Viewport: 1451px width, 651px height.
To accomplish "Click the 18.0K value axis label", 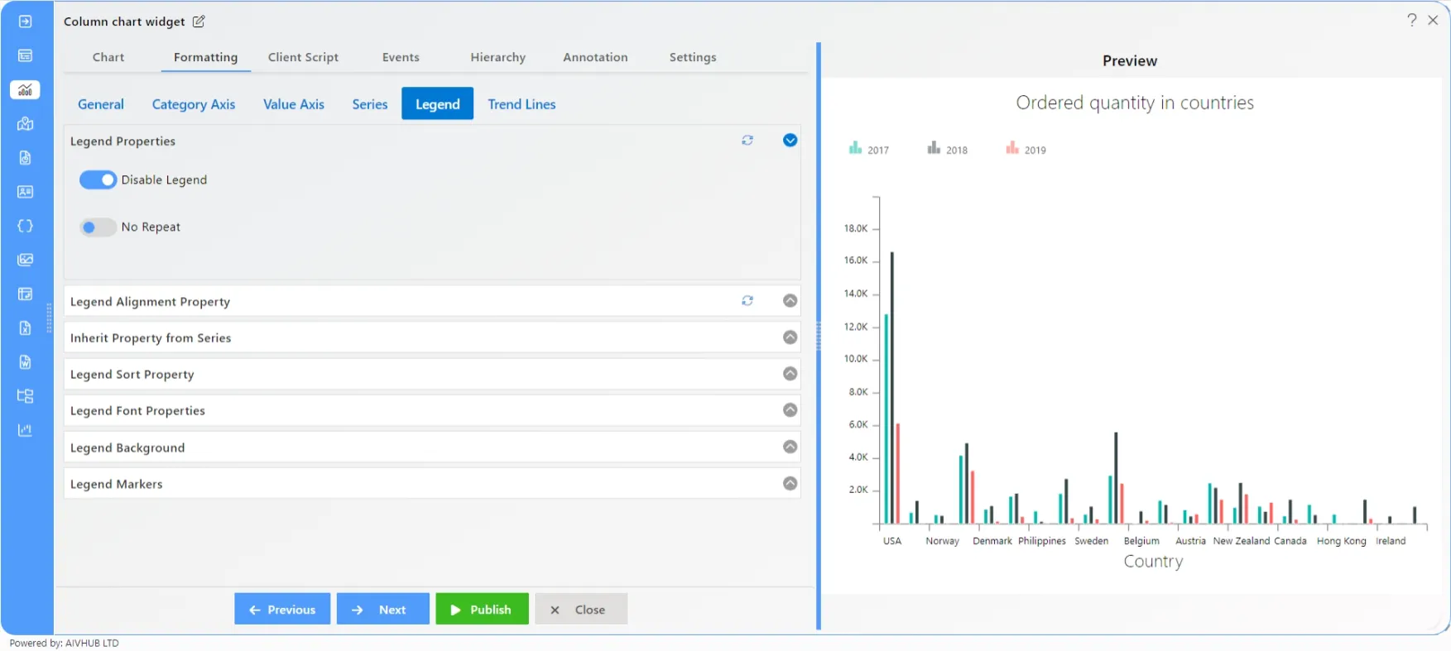I will [x=856, y=228].
